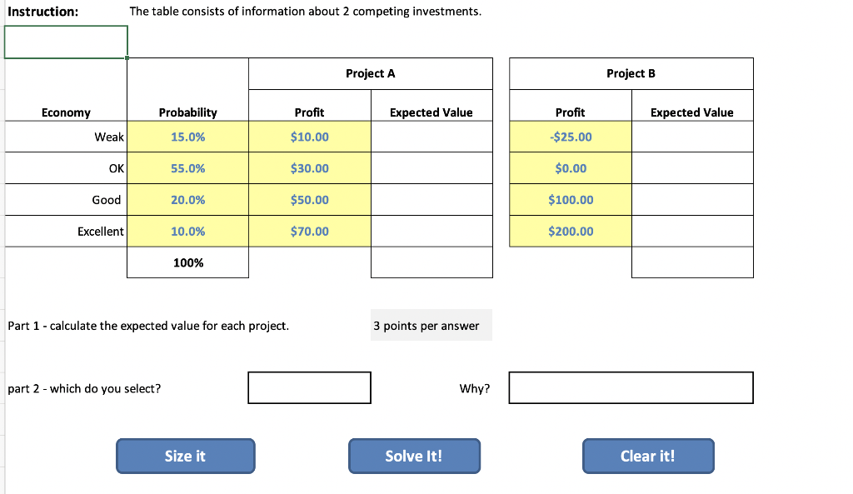Click the Weak Expected Value cell for Project A
Viewport: 853px width, 494px height.
(431, 136)
